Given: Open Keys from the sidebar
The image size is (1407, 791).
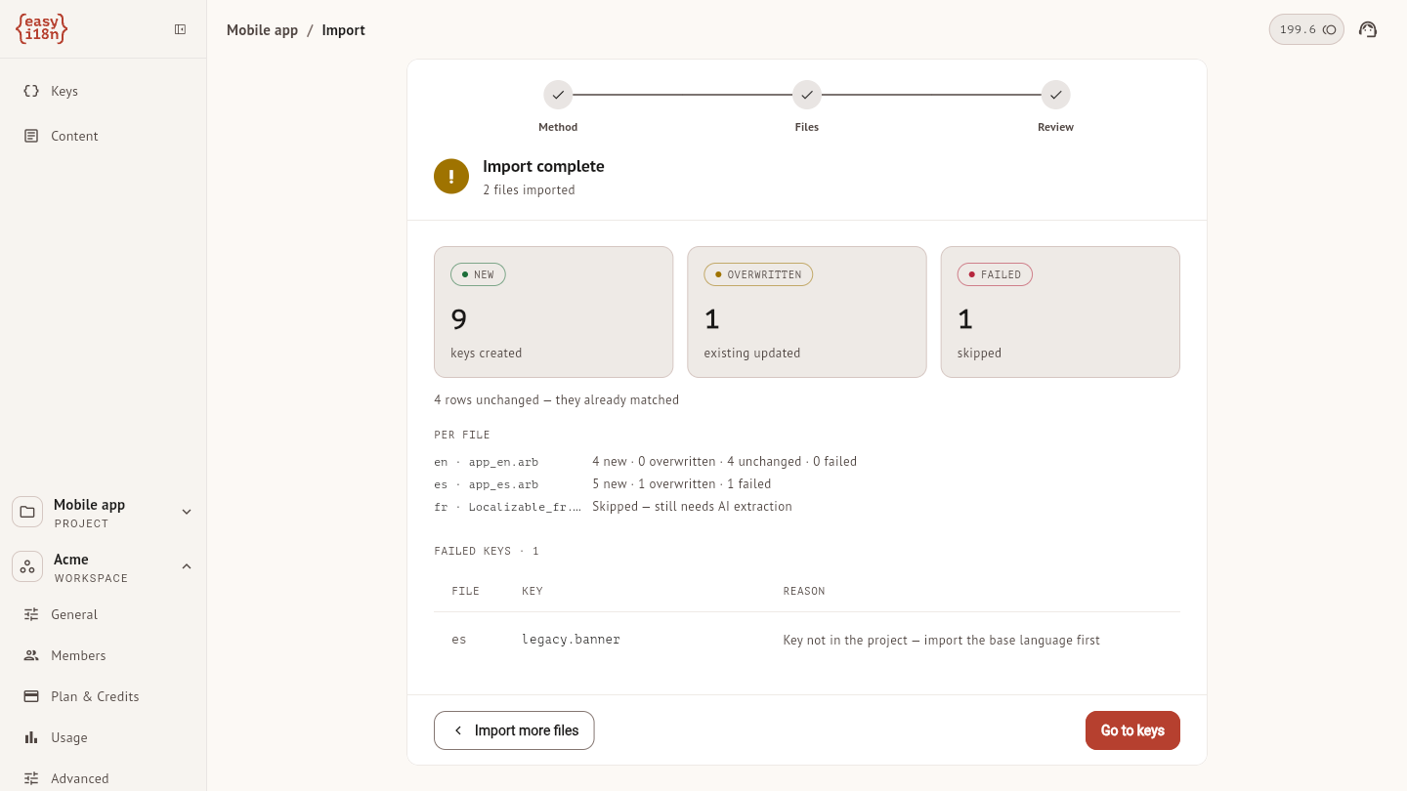Looking at the screenshot, I should [x=104, y=91].
